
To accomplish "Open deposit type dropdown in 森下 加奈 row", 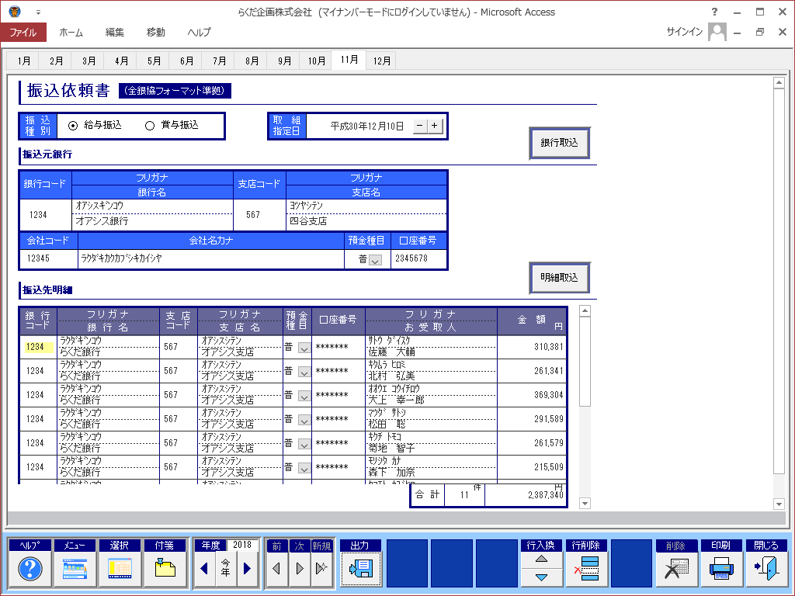I will point(304,469).
